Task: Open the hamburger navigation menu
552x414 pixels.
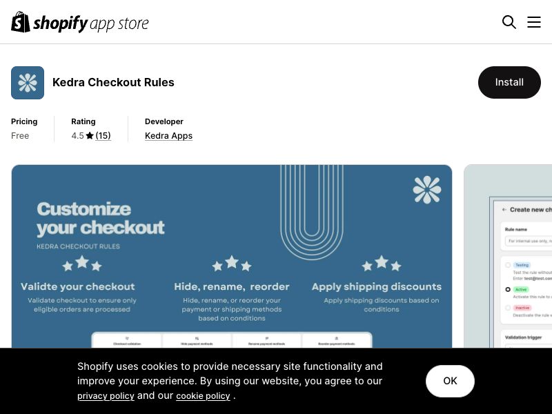Action: 534,21
